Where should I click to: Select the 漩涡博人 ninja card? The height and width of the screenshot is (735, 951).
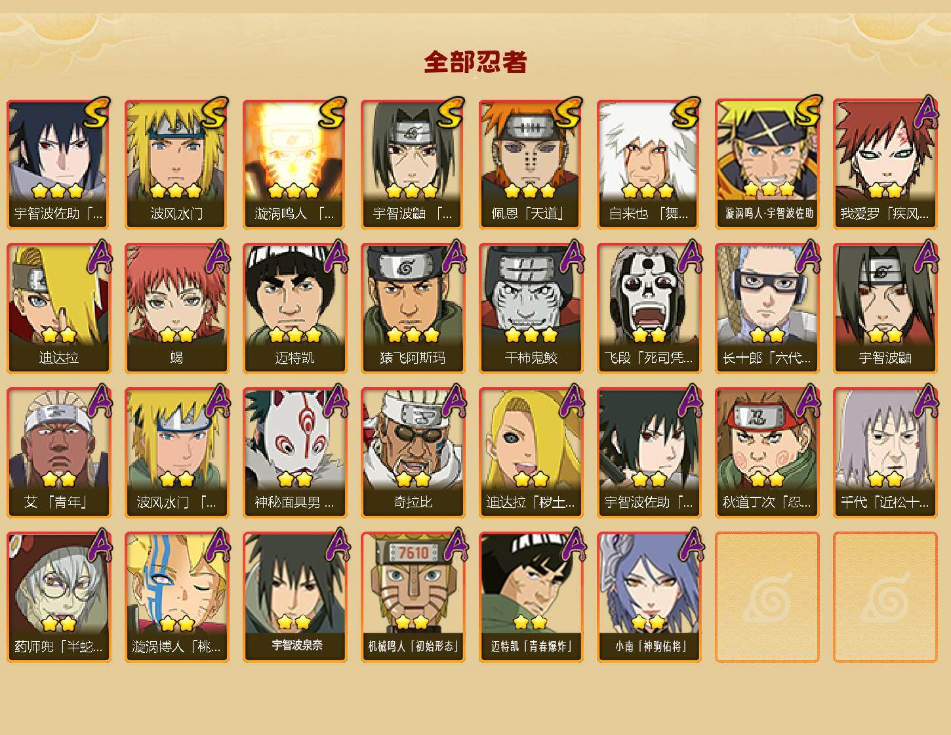pos(176,597)
